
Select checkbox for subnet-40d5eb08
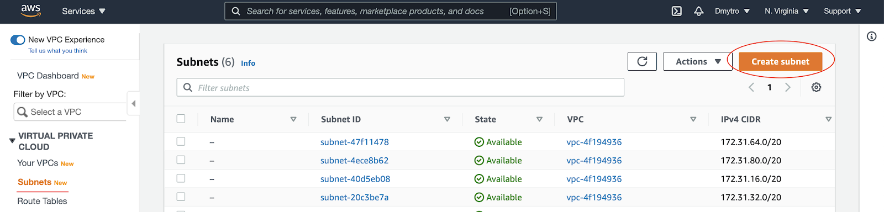pos(181,178)
